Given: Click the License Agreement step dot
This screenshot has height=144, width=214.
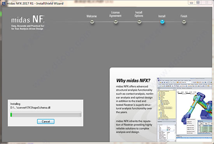Looking at the screenshot, I should pyautogui.click(x=116, y=22).
